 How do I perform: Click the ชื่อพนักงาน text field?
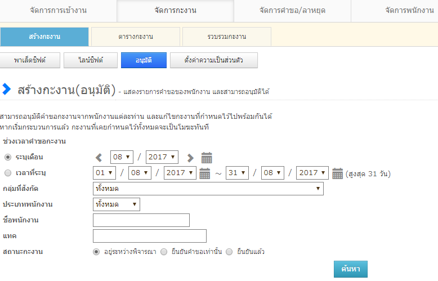coord(141,220)
